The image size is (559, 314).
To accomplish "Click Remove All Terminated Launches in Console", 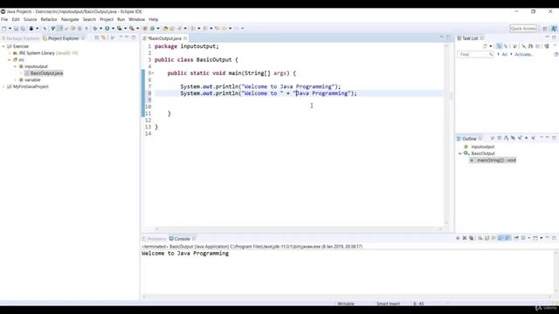I will point(472,238).
